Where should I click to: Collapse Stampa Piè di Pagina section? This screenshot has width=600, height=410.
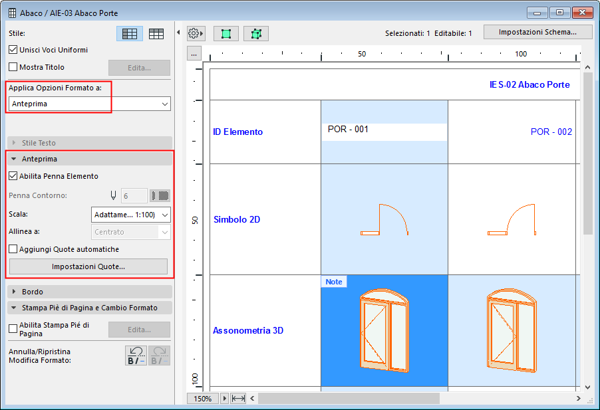point(90,308)
